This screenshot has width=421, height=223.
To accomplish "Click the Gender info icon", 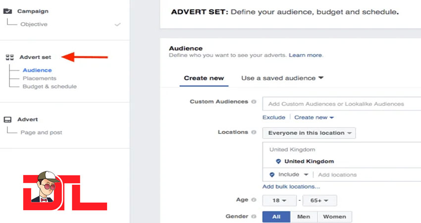I will tap(254, 217).
